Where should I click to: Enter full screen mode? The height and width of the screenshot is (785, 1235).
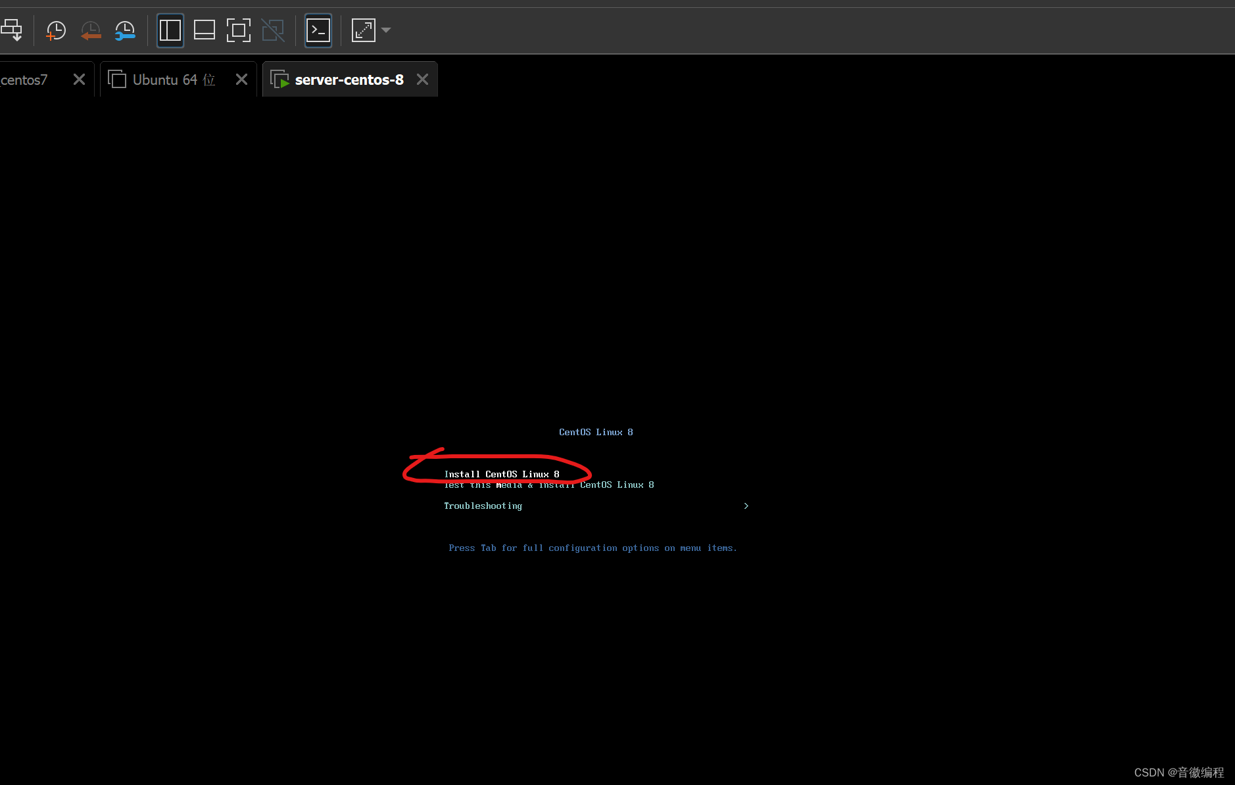coord(239,30)
